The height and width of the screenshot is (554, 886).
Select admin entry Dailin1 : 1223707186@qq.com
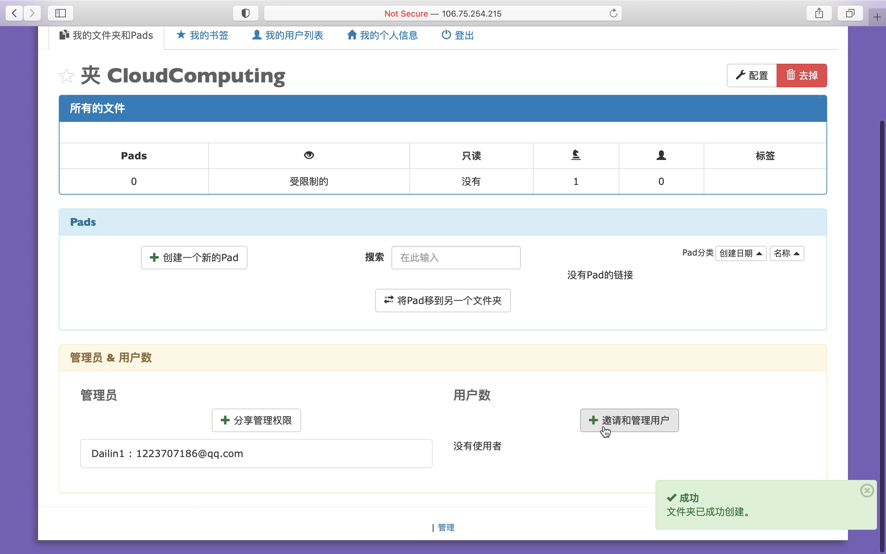point(256,454)
